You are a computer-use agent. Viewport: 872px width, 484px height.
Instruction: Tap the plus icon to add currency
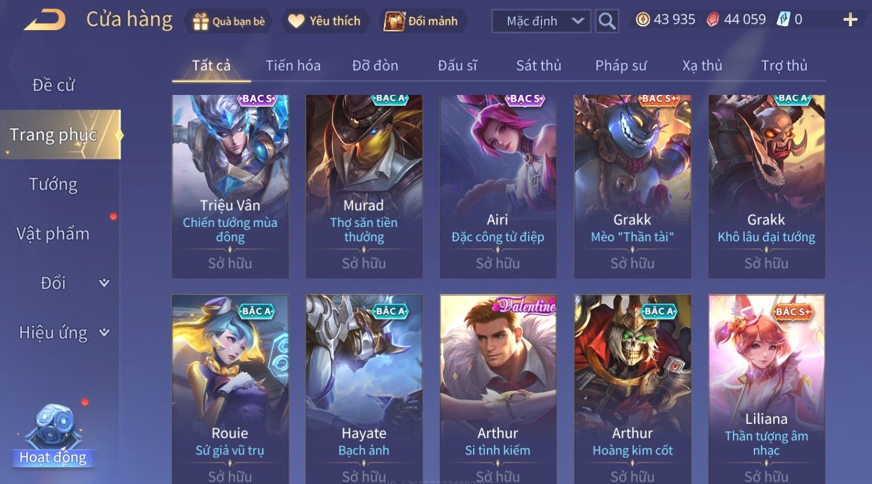click(850, 20)
